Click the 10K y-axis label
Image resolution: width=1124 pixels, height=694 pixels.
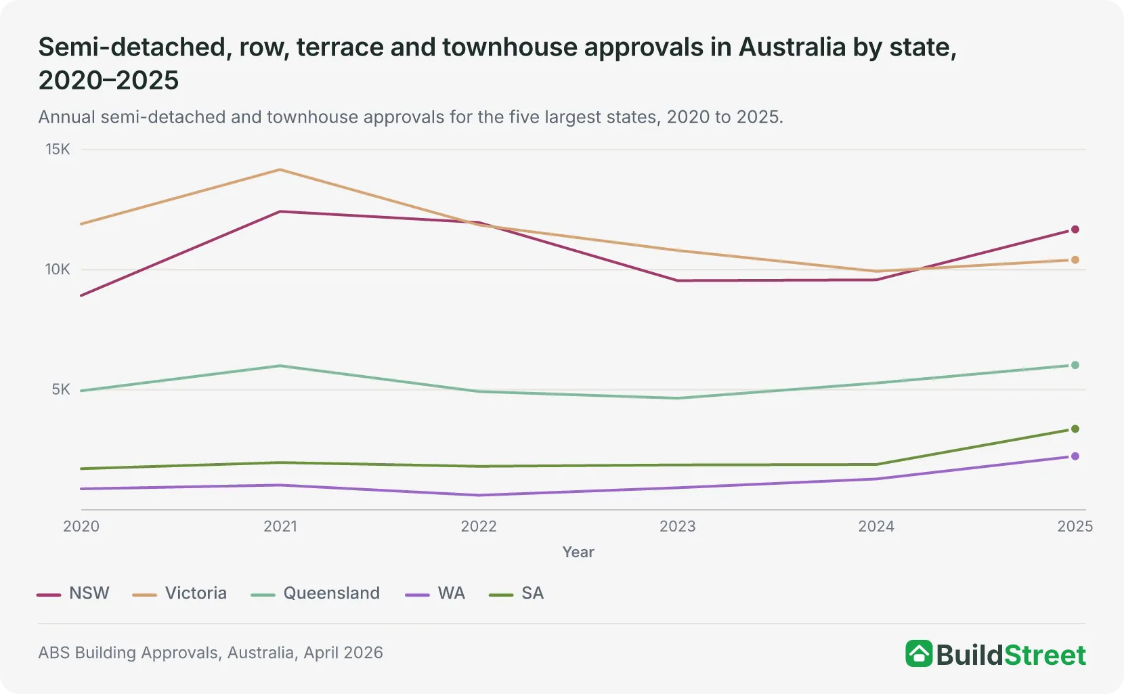pyautogui.click(x=58, y=269)
